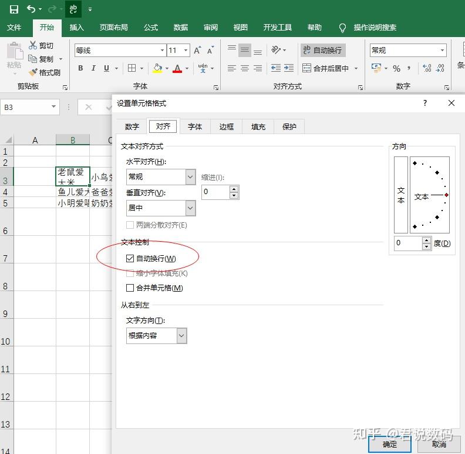The image size is (465, 454).
Task: Click the Decrease Decimal icon
Action: pyautogui.click(x=440, y=68)
